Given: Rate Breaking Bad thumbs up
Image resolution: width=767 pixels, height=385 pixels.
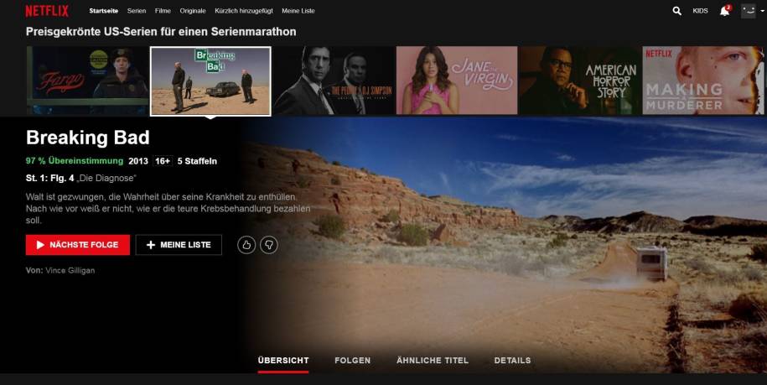Looking at the screenshot, I should tap(246, 245).
